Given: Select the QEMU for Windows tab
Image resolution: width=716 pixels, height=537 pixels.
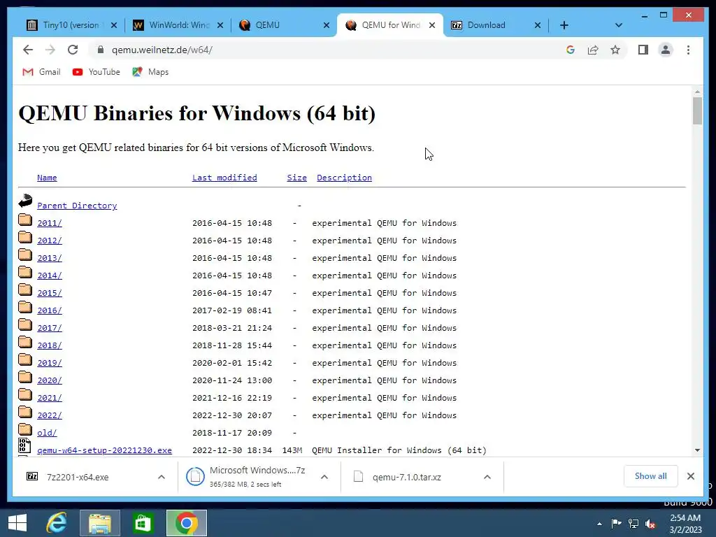Looking at the screenshot, I should (389, 25).
